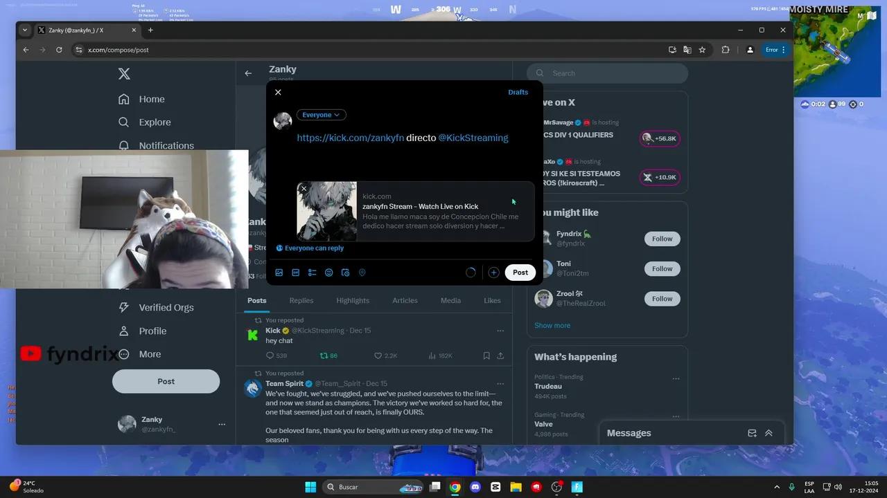Screen dimensions: 887x498
Task: Reply to Kick's 'hey chat' post
Action: click(x=276, y=356)
